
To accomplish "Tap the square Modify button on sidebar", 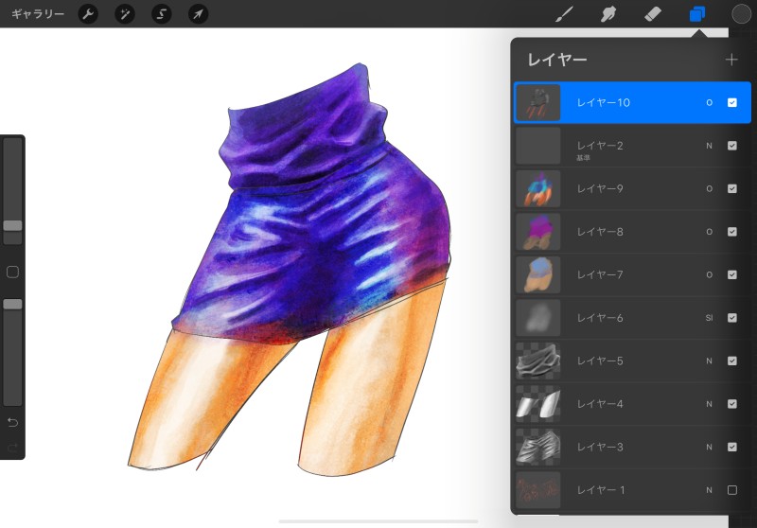I will tap(12, 272).
